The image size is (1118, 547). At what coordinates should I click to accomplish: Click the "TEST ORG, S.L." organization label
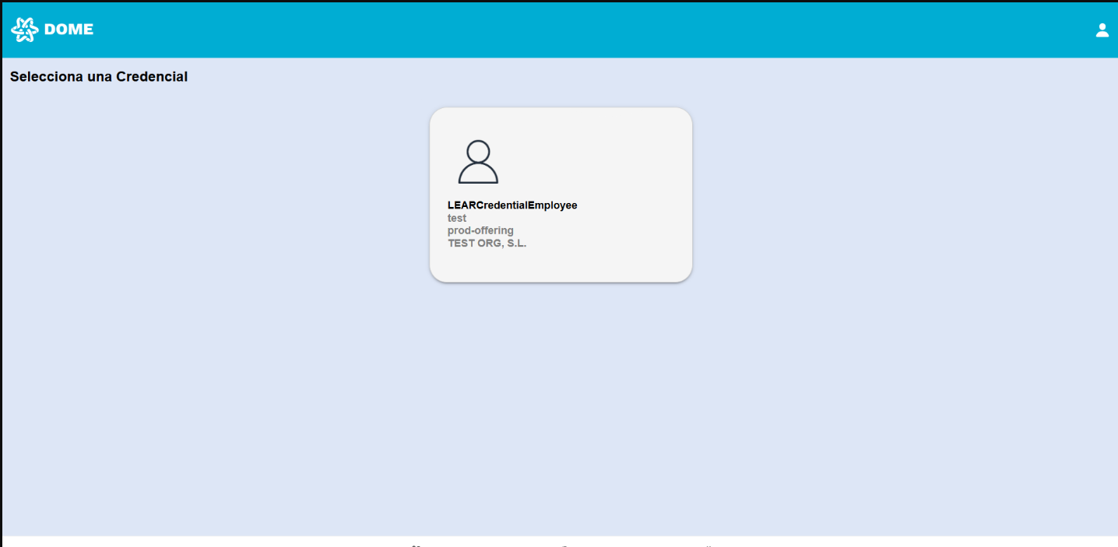point(487,243)
